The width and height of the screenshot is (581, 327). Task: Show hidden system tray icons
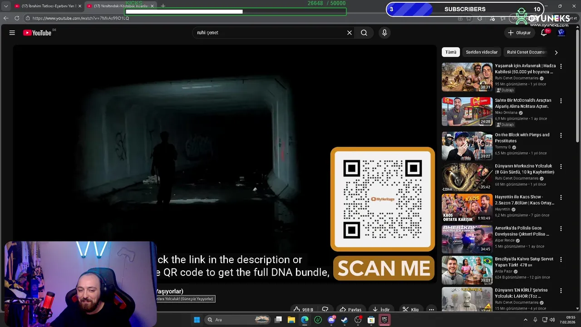[x=526, y=320]
